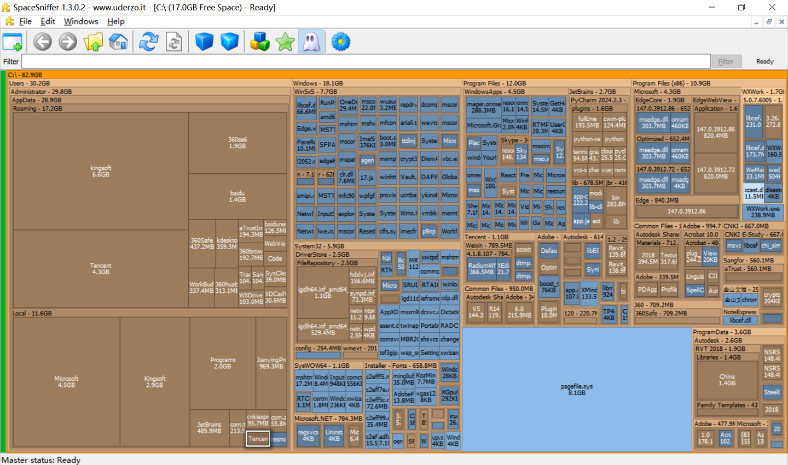Click the colored cubes icon
The image size is (788, 465).
pos(260,42)
